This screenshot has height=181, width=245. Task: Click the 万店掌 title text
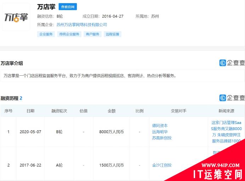click(x=46, y=7)
